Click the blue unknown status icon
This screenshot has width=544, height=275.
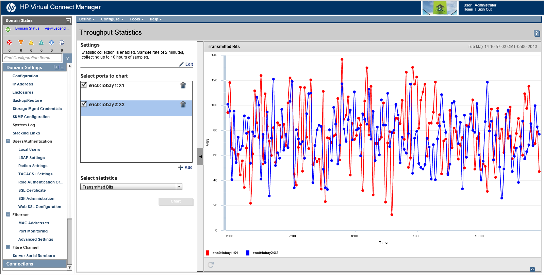(x=51, y=43)
